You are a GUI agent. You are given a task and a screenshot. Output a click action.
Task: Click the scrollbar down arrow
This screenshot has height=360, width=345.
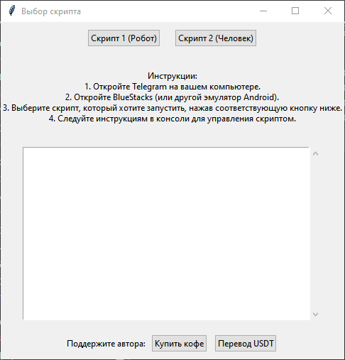tap(315, 315)
